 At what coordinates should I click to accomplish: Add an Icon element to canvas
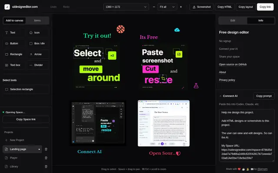click(x=38, y=33)
